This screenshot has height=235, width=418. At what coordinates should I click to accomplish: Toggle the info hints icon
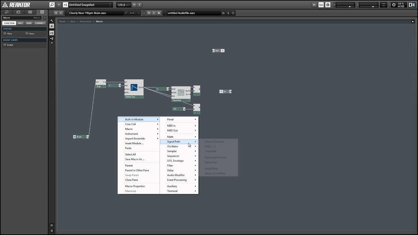328,5
